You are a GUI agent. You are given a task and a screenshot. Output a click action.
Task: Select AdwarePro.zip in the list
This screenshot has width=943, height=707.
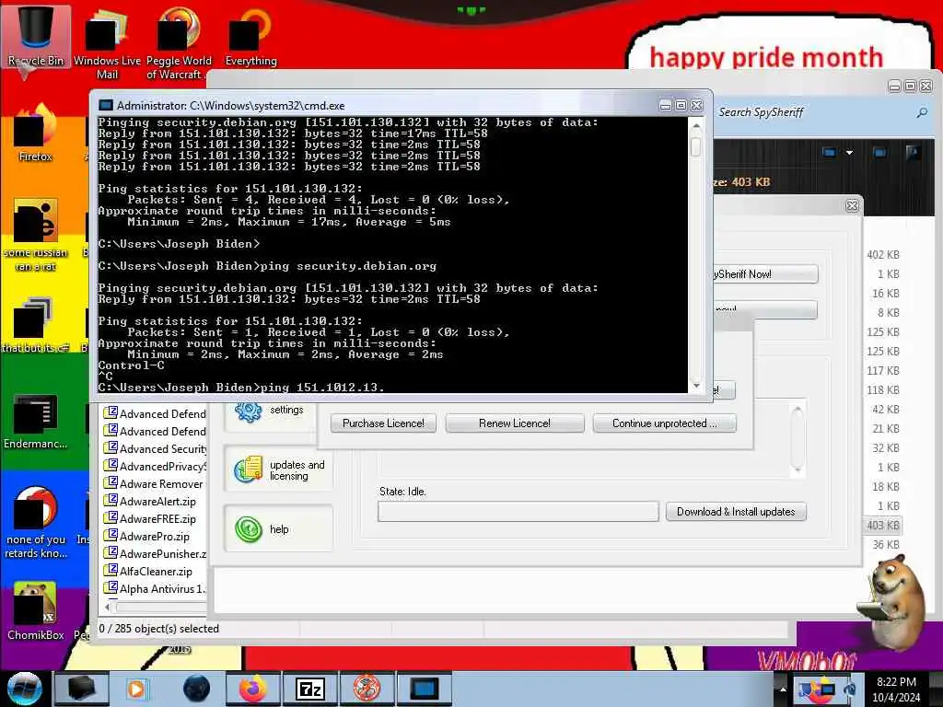[x=146, y=536]
